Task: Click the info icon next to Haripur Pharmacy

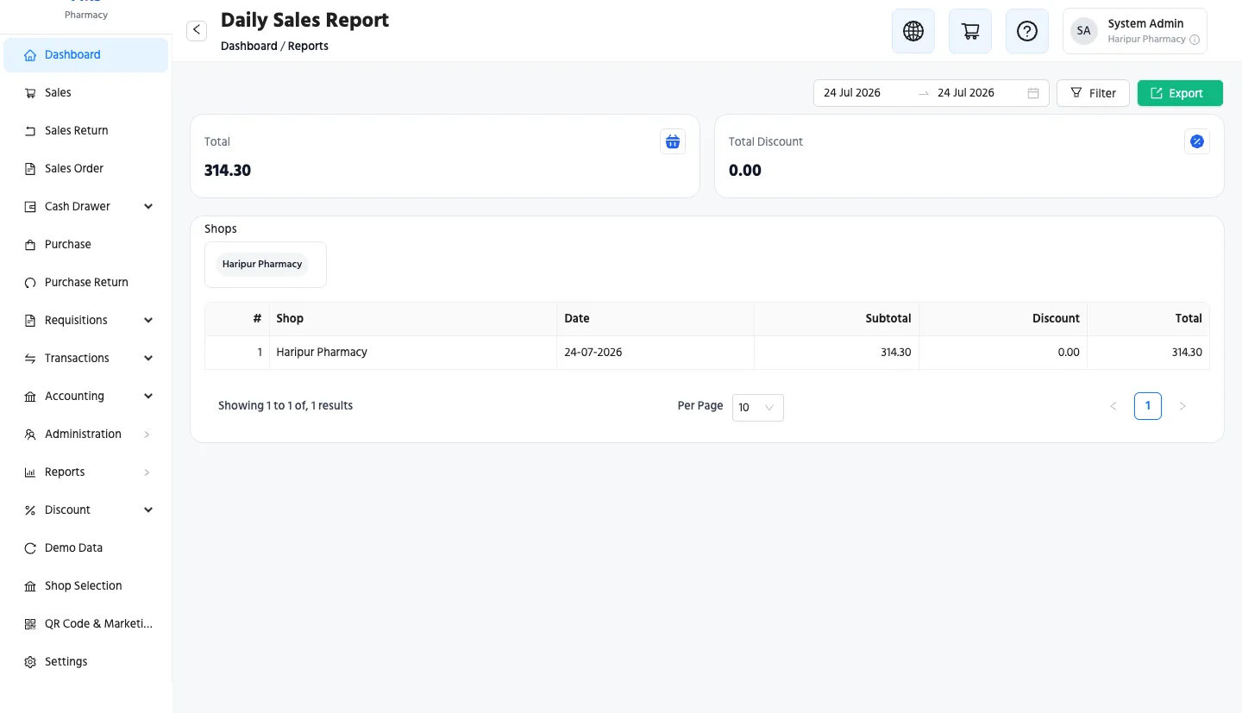Action: point(1195,40)
